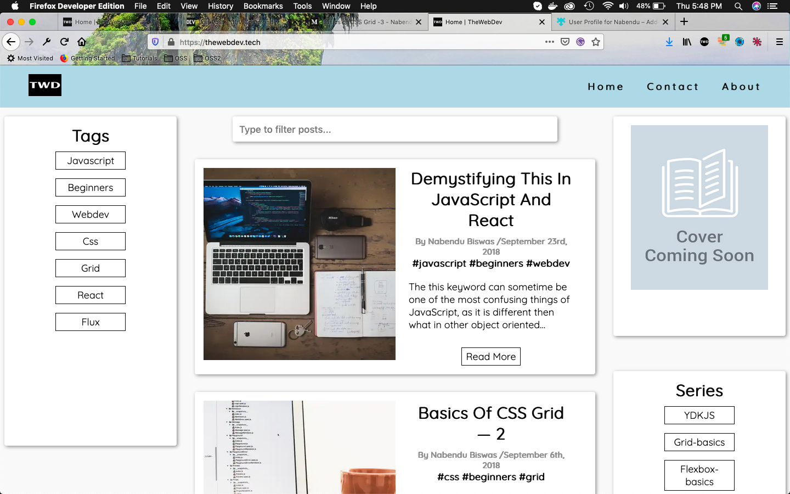Click Read More on Demystifying This post
790x494 pixels.
click(x=491, y=357)
